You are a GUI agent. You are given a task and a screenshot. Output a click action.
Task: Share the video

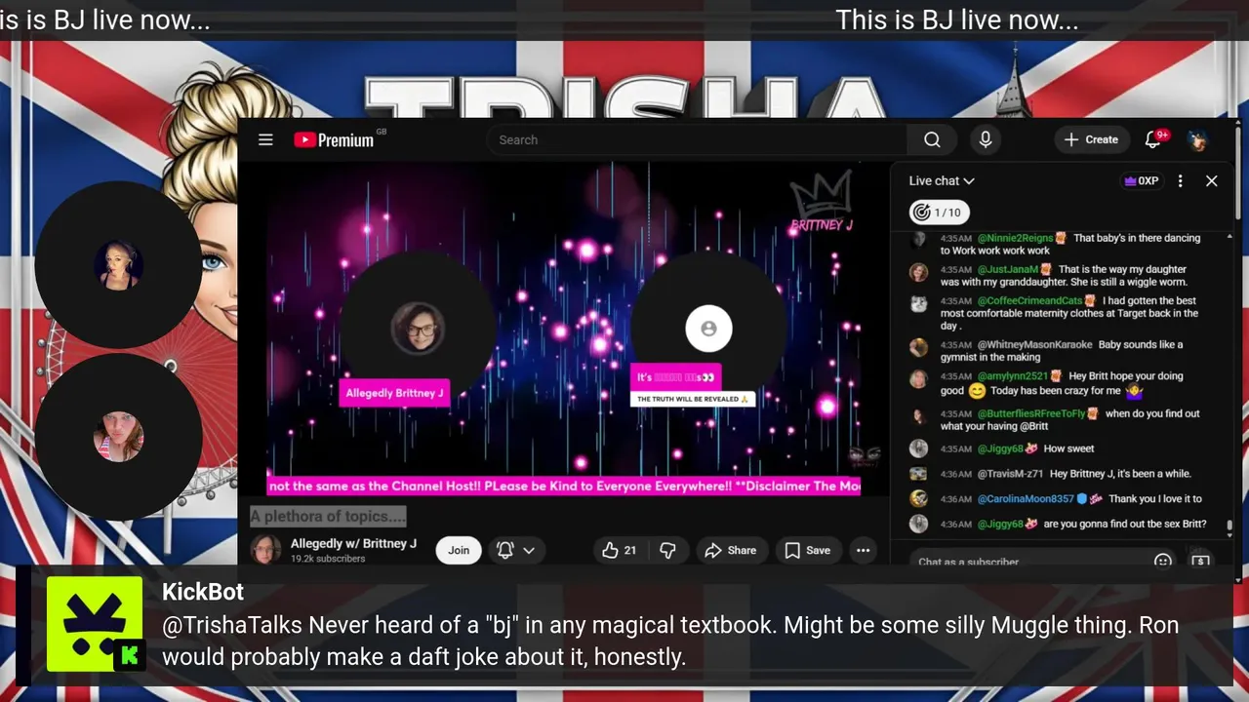pos(731,550)
